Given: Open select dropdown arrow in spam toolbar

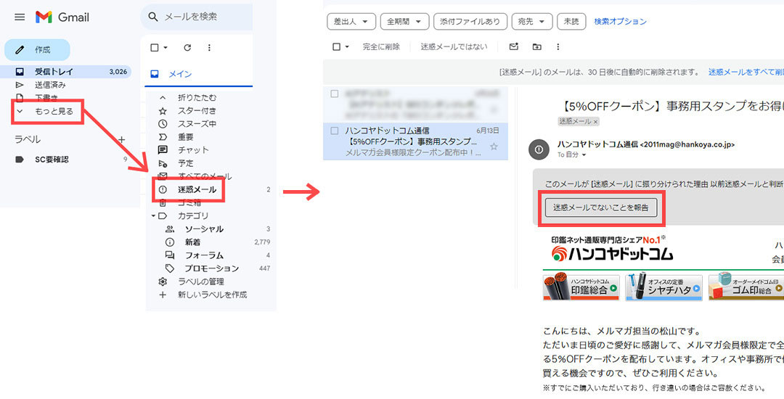Looking at the screenshot, I should pyautogui.click(x=347, y=46).
